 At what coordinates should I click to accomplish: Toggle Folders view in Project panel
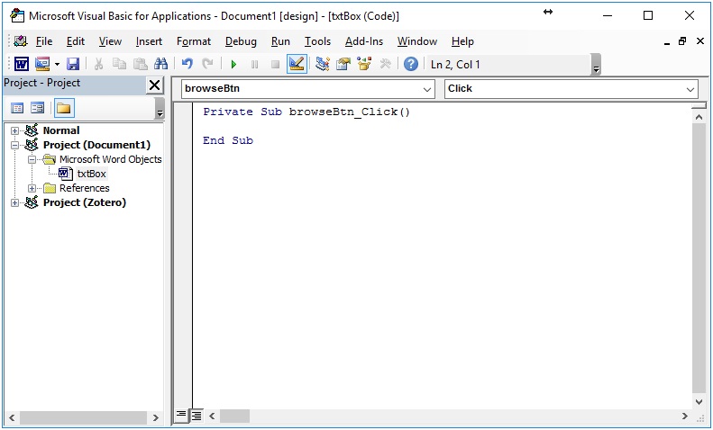pyautogui.click(x=64, y=108)
